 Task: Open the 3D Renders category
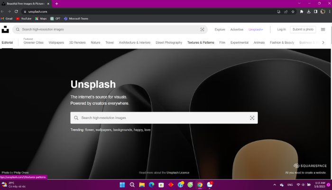tap(77, 43)
